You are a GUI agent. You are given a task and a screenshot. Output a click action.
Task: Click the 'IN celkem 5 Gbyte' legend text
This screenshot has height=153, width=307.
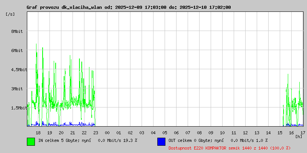click(x=58, y=140)
